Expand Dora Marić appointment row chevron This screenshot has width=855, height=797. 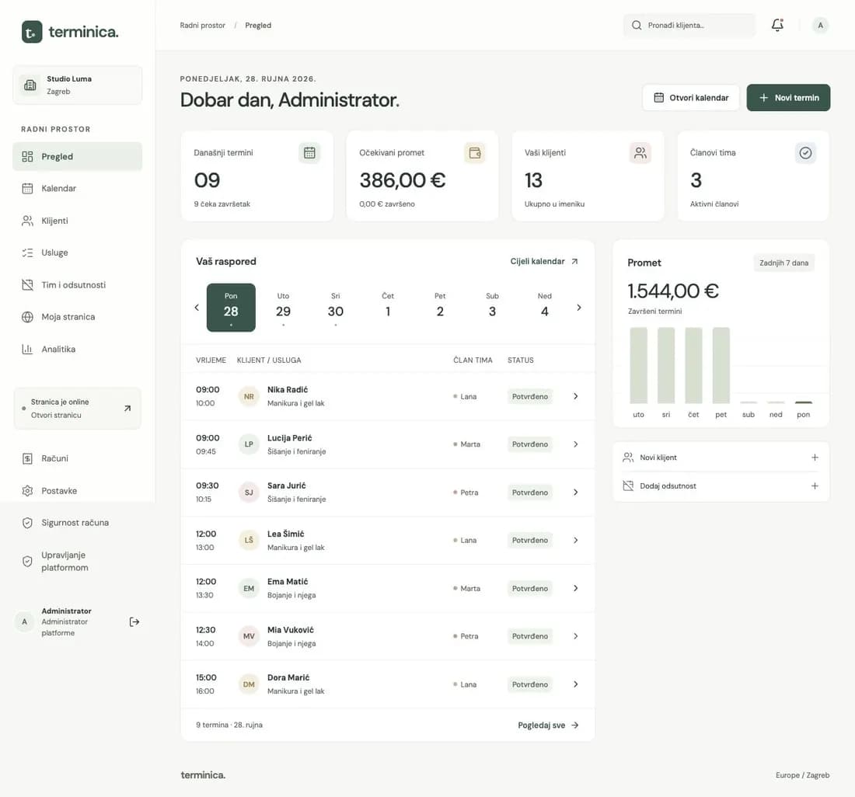575,684
